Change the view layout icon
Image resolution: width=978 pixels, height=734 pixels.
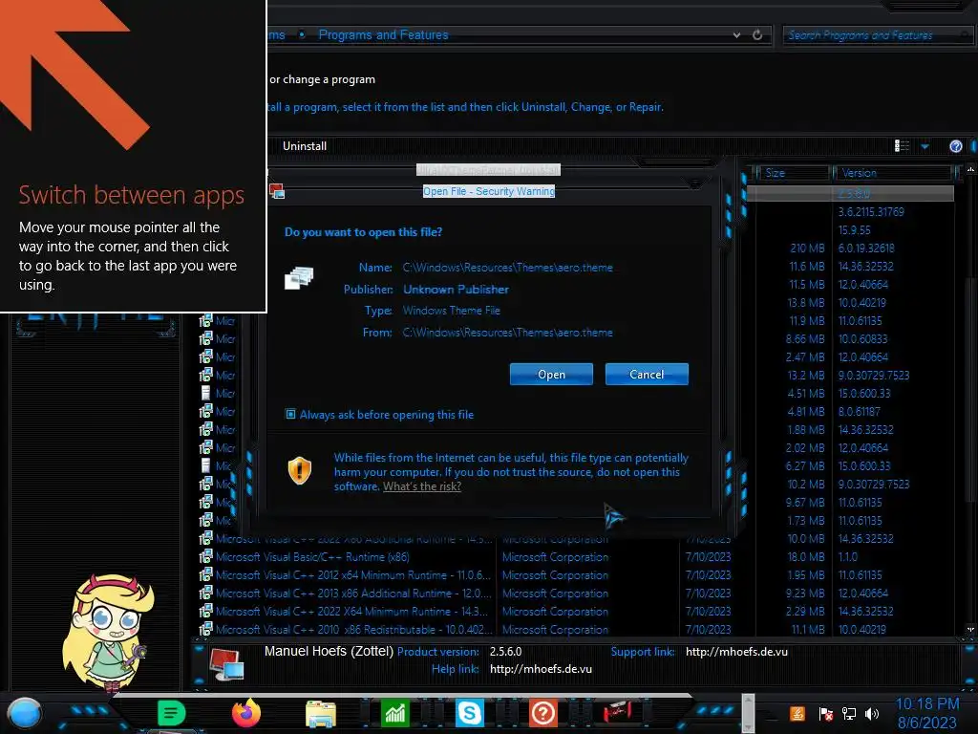(x=902, y=146)
